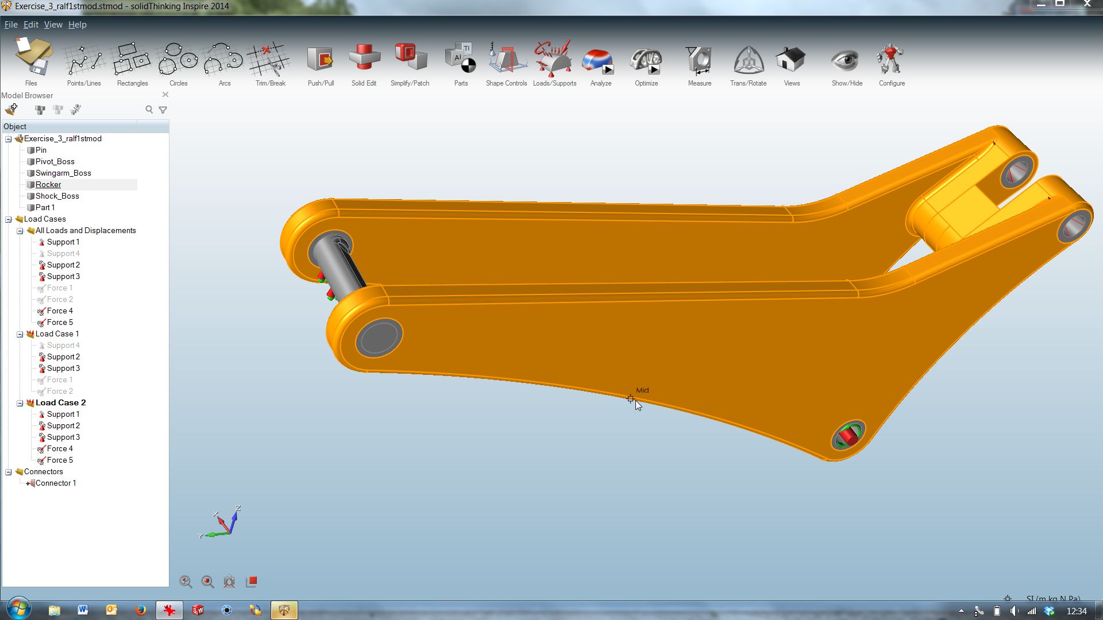Click the zoom-in magnifier below the viewport
The image size is (1103, 620).
[186, 582]
